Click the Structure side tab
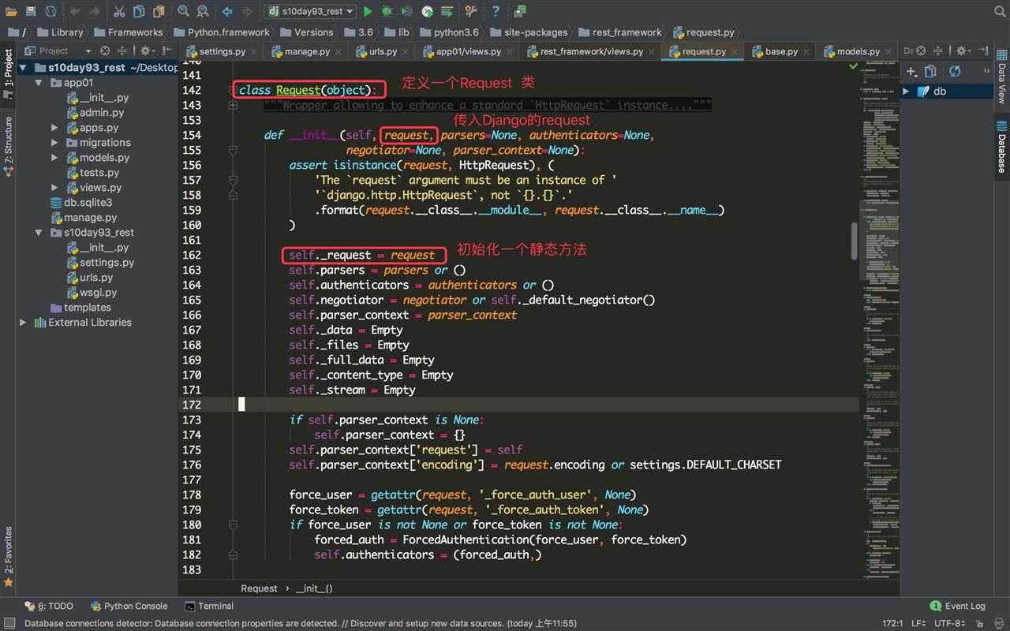Viewport: 1010px width, 631px height. tap(9, 146)
